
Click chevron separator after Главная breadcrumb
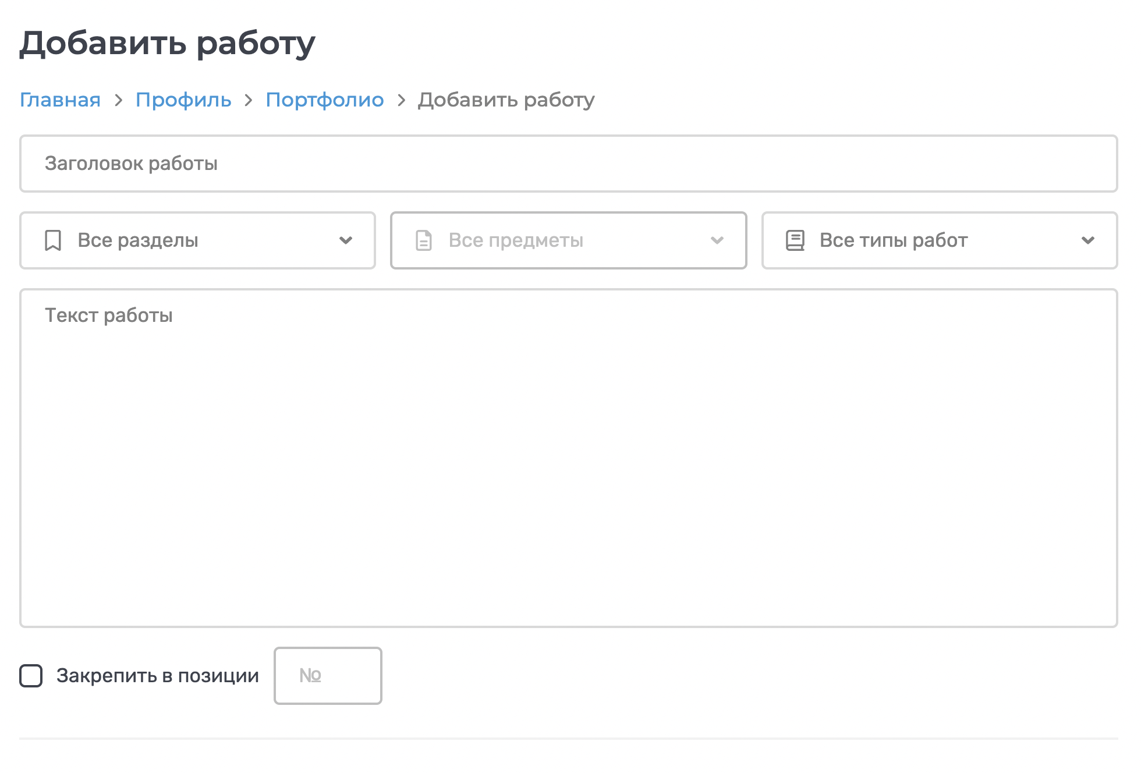pyautogui.click(x=119, y=100)
